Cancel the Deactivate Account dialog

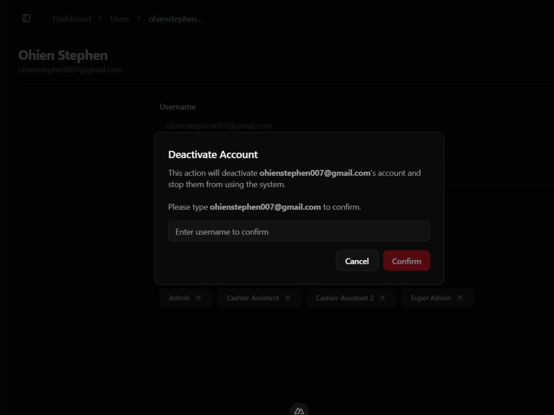click(x=357, y=261)
